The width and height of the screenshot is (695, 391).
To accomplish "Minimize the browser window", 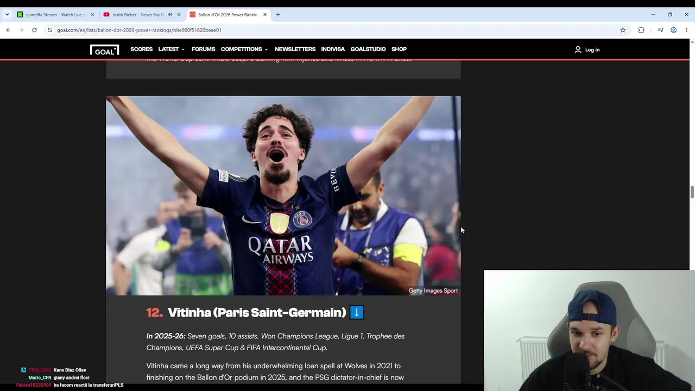I will 653,15.
